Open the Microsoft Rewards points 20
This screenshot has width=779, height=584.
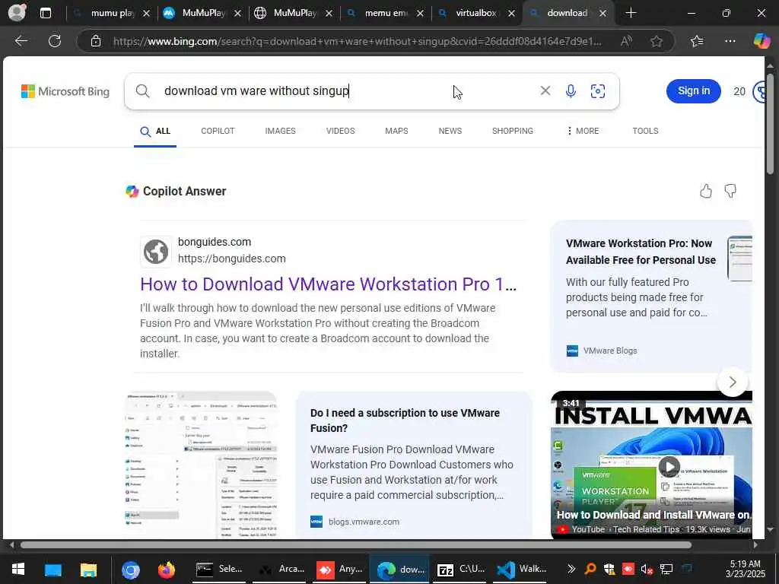[x=739, y=91]
